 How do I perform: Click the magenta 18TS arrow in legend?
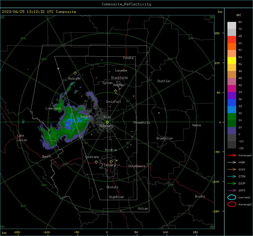pyautogui.click(x=232, y=191)
